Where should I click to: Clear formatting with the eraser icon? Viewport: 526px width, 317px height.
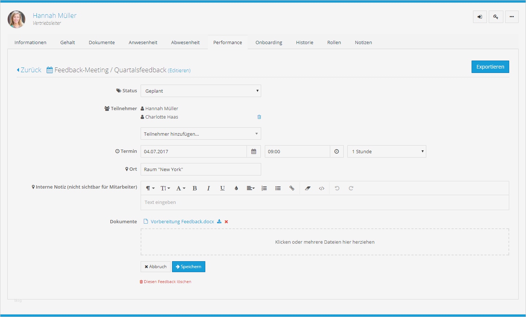(308, 188)
